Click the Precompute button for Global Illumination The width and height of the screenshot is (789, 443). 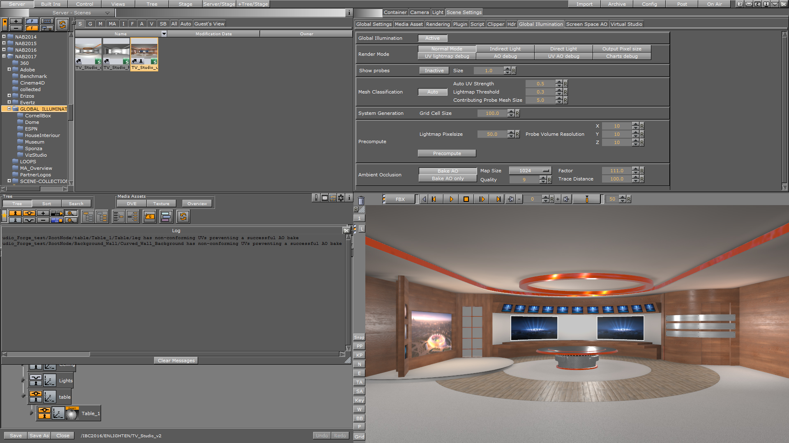point(447,153)
